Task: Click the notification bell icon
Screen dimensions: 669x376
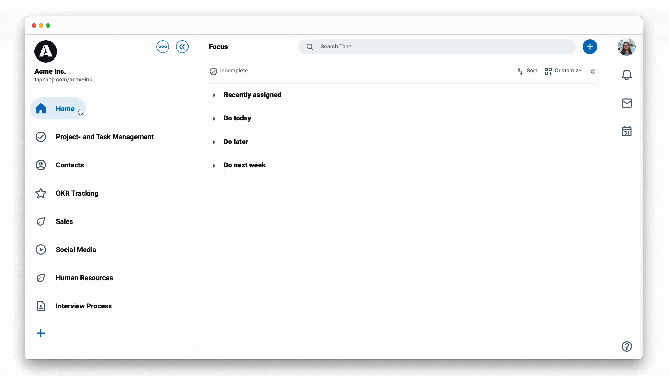Action: [x=627, y=75]
